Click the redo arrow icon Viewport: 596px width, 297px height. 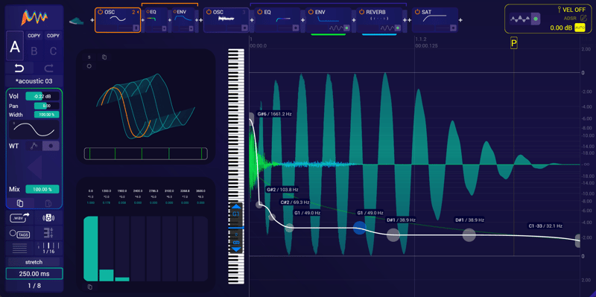click(49, 68)
